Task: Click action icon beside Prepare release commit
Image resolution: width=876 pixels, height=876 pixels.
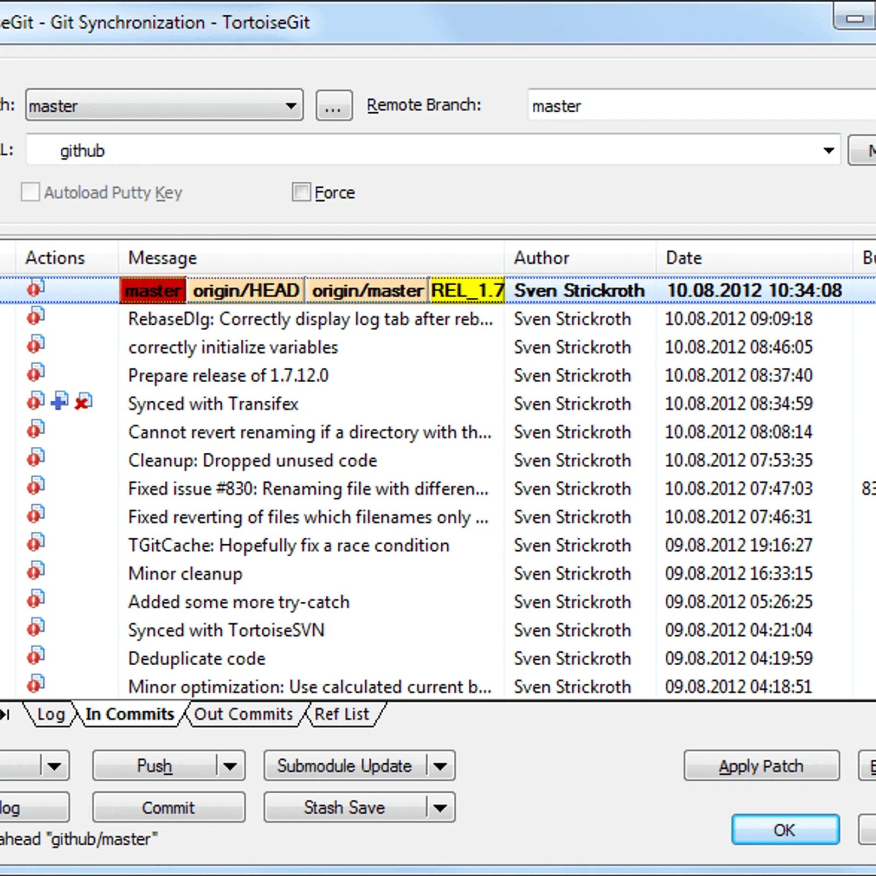Action: pyautogui.click(x=36, y=373)
